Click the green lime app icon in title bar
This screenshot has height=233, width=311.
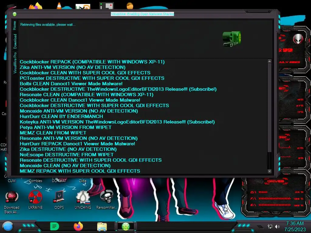tap(15, 14)
